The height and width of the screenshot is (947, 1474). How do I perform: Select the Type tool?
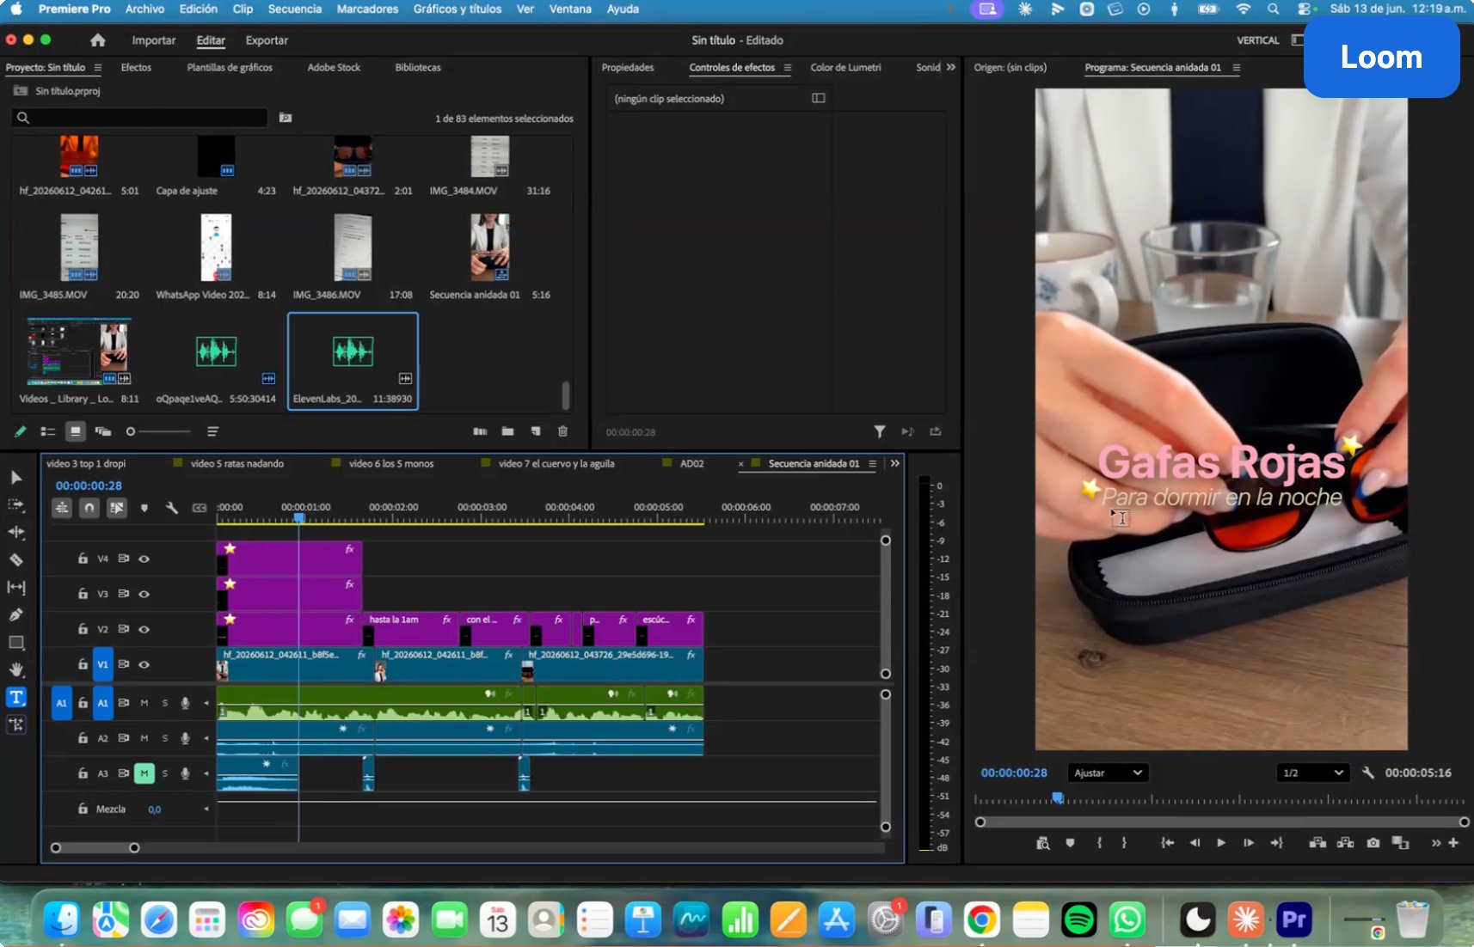point(16,697)
